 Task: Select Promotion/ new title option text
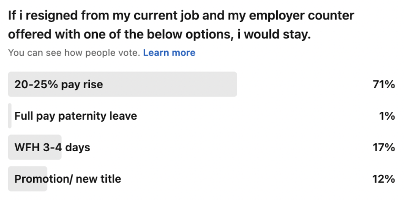(68, 179)
